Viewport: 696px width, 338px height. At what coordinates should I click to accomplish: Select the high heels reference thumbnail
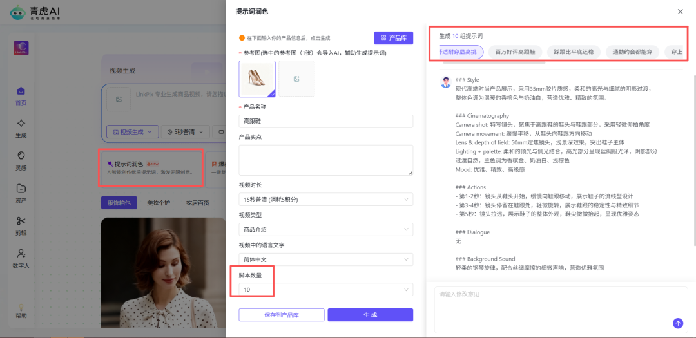[x=257, y=79]
